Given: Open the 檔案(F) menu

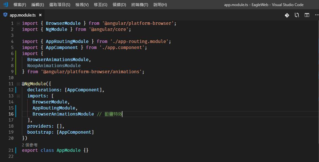Looking at the screenshot, I should [x=20, y=4].
